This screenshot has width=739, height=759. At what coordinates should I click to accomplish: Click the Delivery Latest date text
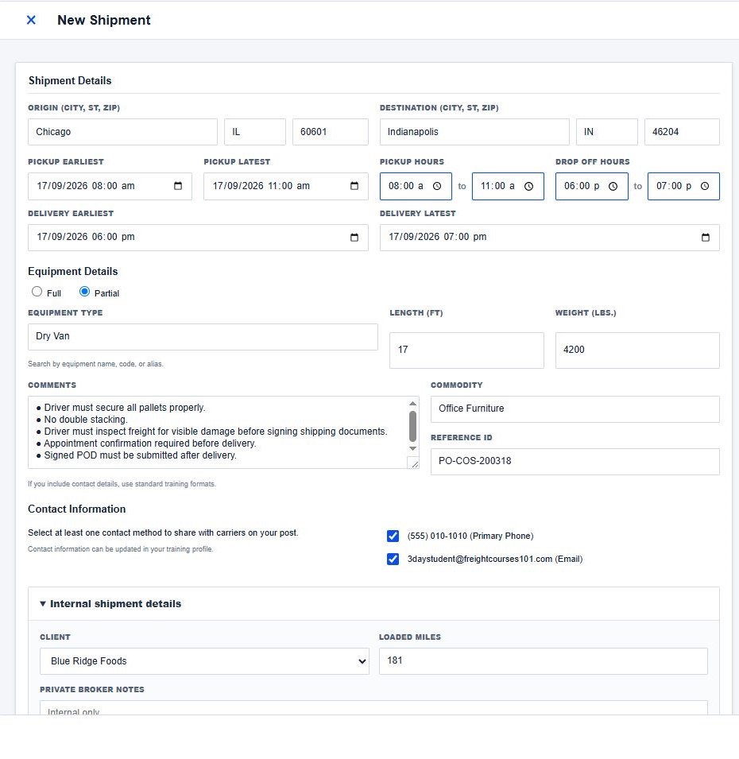coord(438,237)
